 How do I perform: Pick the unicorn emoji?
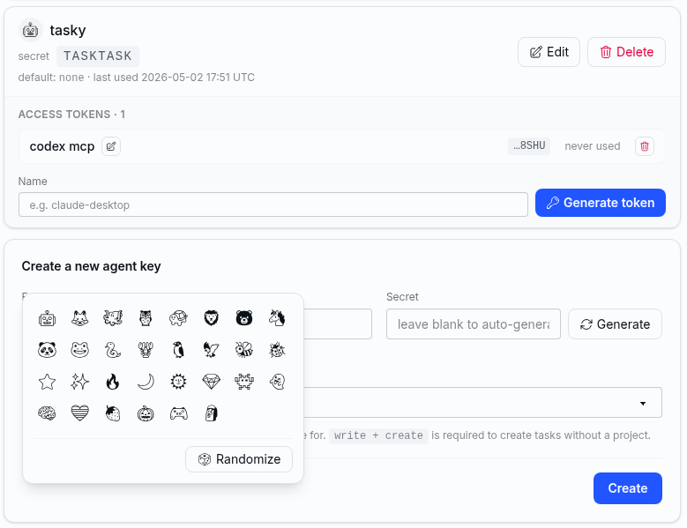[x=277, y=318]
